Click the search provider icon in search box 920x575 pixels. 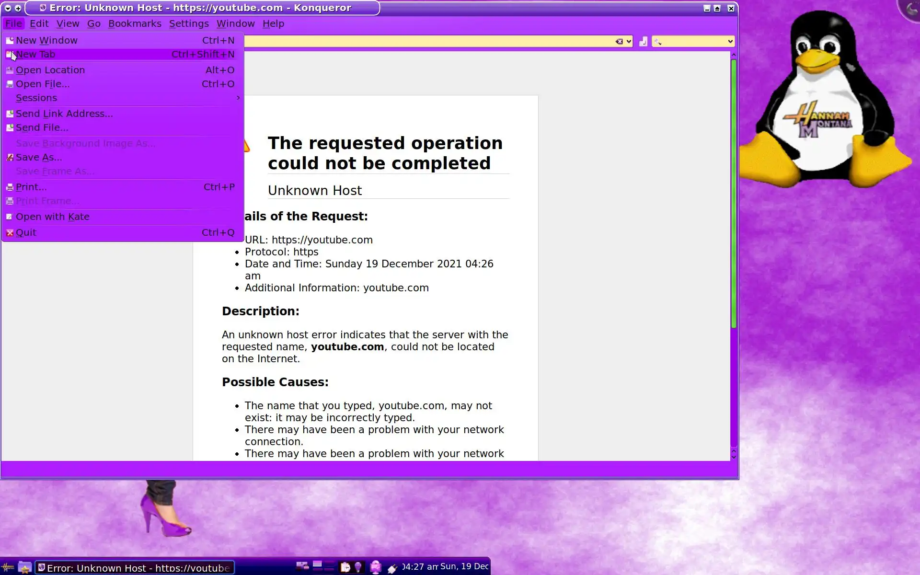pyautogui.click(x=657, y=42)
